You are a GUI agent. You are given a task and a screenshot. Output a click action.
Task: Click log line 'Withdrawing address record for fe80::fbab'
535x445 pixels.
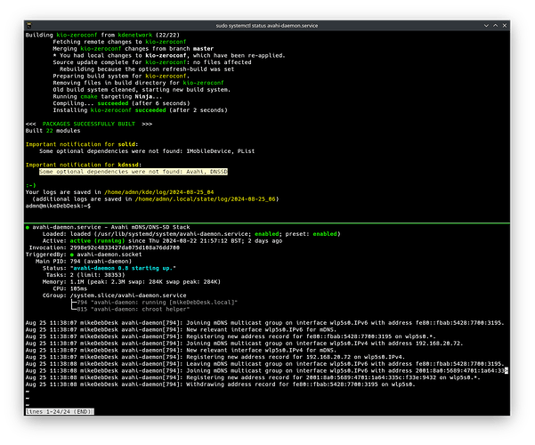pyautogui.click(x=220, y=384)
